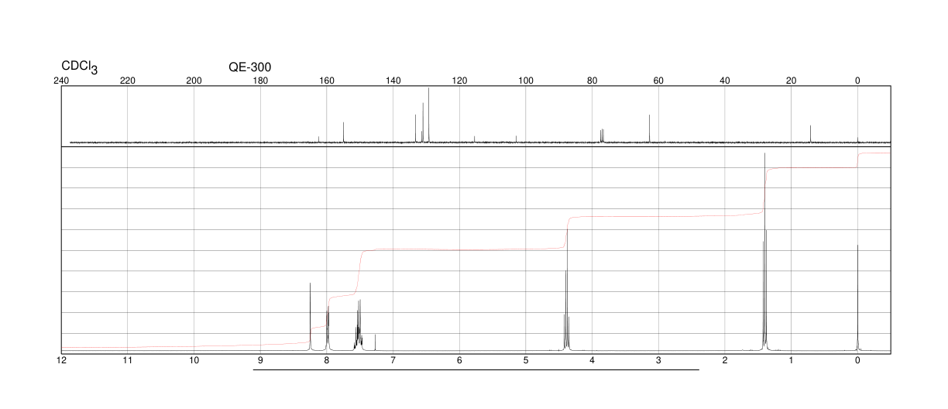Click the TMS reference peak at 0 ppm proton
This screenshot has width=948, height=409.
pyautogui.click(x=857, y=298)
